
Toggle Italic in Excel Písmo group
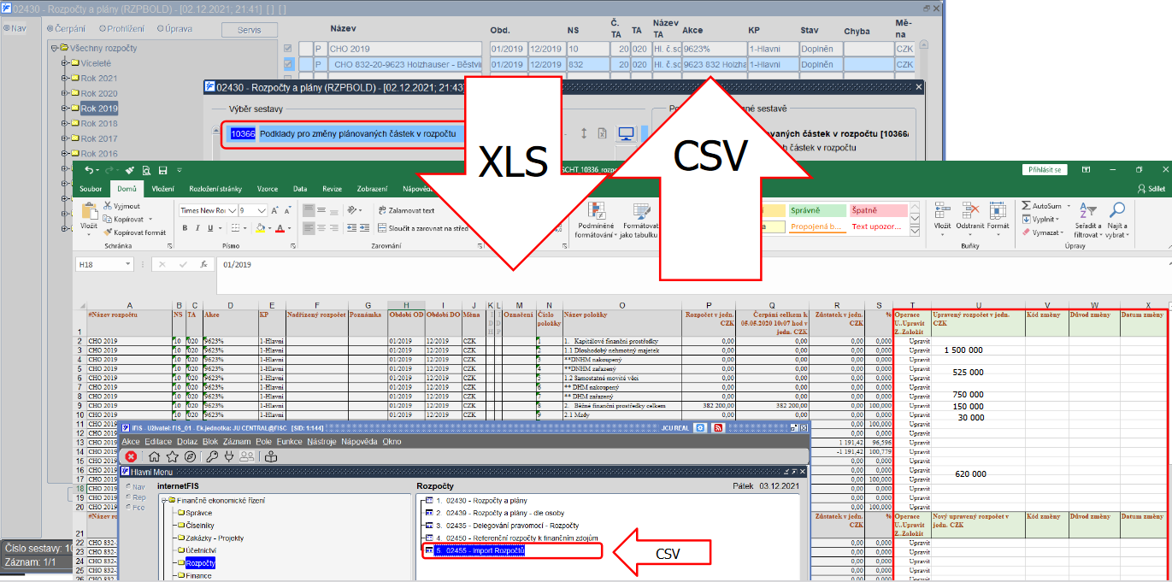point(197,228)
